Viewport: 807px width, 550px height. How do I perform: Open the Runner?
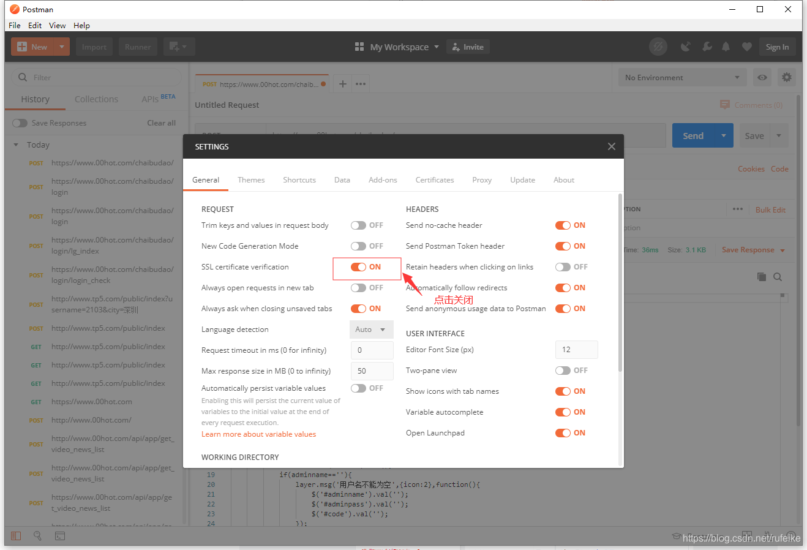[x=138, y=47]
